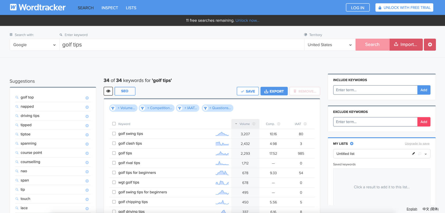Image resolution: width=445 pixels, height=213 pixels.
Task: Click Volume column info icon
Action: pyautogui.click(x=254, y=124)
